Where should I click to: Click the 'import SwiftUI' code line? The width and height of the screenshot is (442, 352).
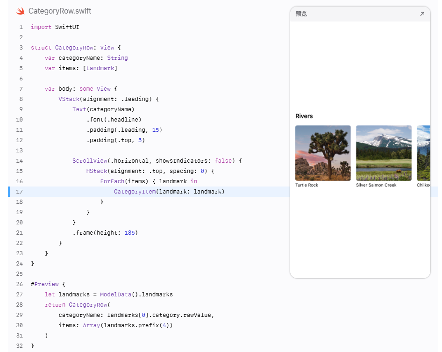pyautogui.click(x=55, y=27)
